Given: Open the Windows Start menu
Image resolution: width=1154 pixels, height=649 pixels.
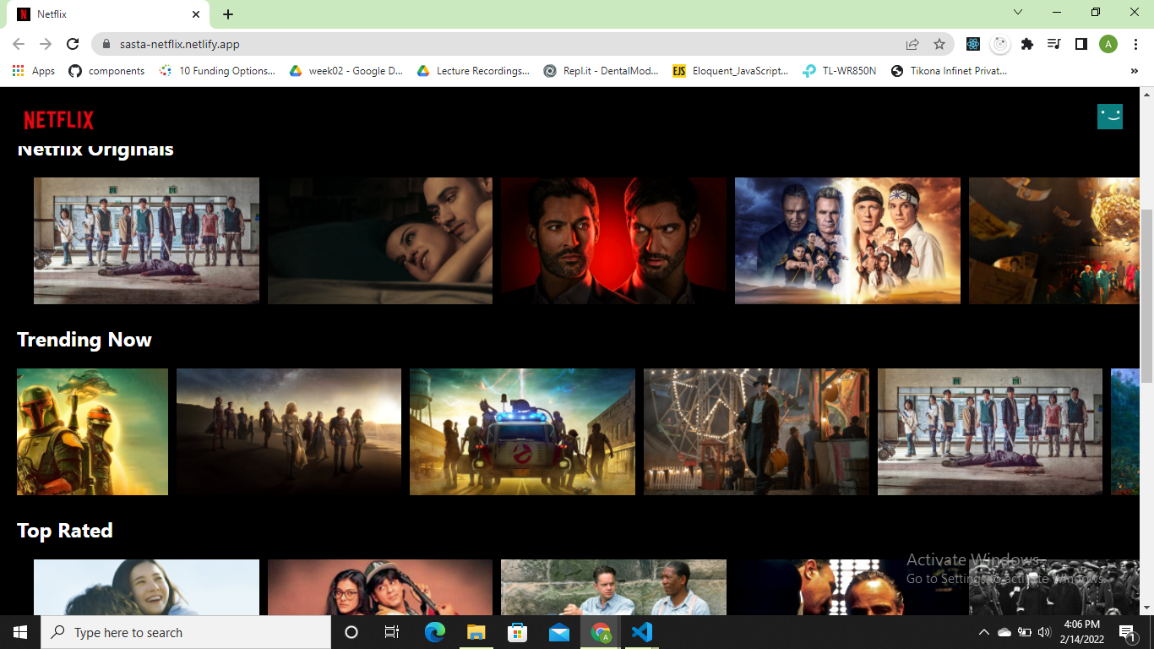Looking at the screenshot, I should [20, 632].
